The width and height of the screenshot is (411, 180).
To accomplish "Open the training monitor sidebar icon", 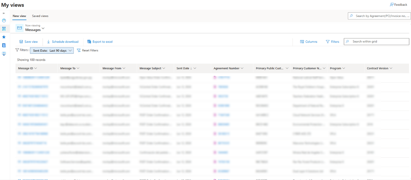I will click(x=4, y=54).
